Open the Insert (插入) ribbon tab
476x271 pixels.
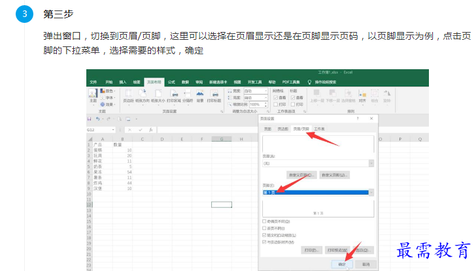pos(123,82)
